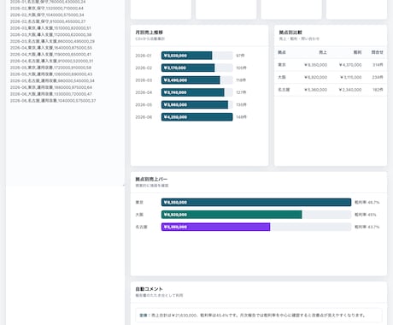The width and height of the screenshot is (393, 325).
Task: Click the CSV line for 2026-06 東京 運用改善
Action: (51, 87)
